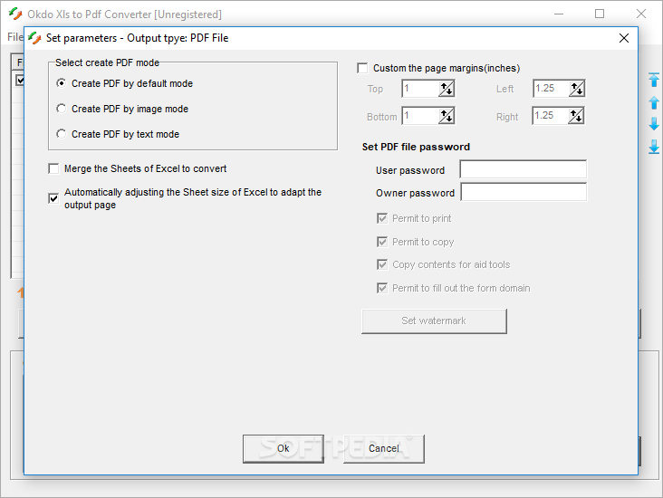Enable Custom the page margins checkbox
This screenshot has height=498, width=663.
(362, 68)
